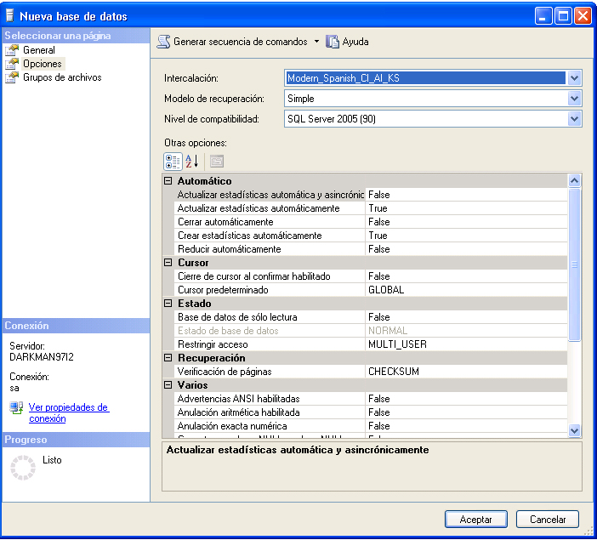Click the Ayuda help icon
The image size is (597, 540).
(x=333, y=41)
